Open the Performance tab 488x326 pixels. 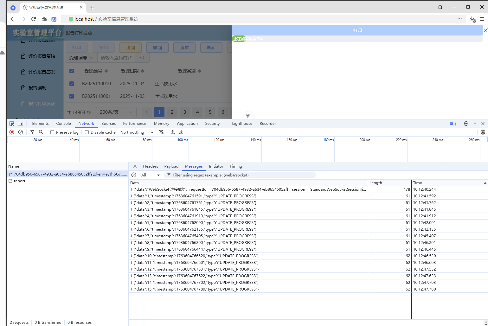(134, 124)
